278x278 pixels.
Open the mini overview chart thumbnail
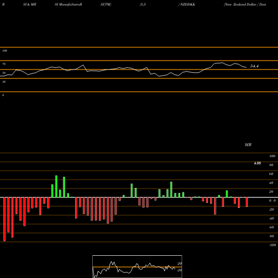tap(137, 266)
